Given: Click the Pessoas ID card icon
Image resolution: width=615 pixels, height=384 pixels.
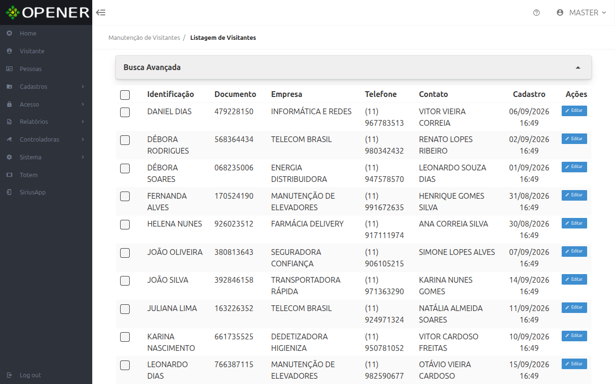Looking at the screenshot, I should [x=10, y=69].
